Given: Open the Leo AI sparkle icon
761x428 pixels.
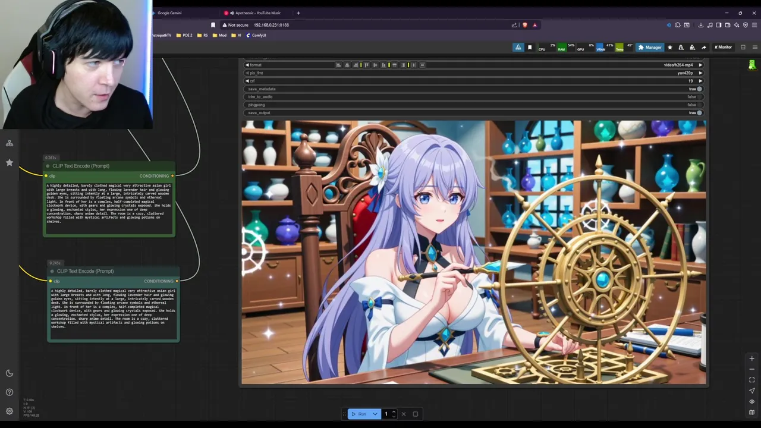Looking at the screenshot, I should coord(737,25).
